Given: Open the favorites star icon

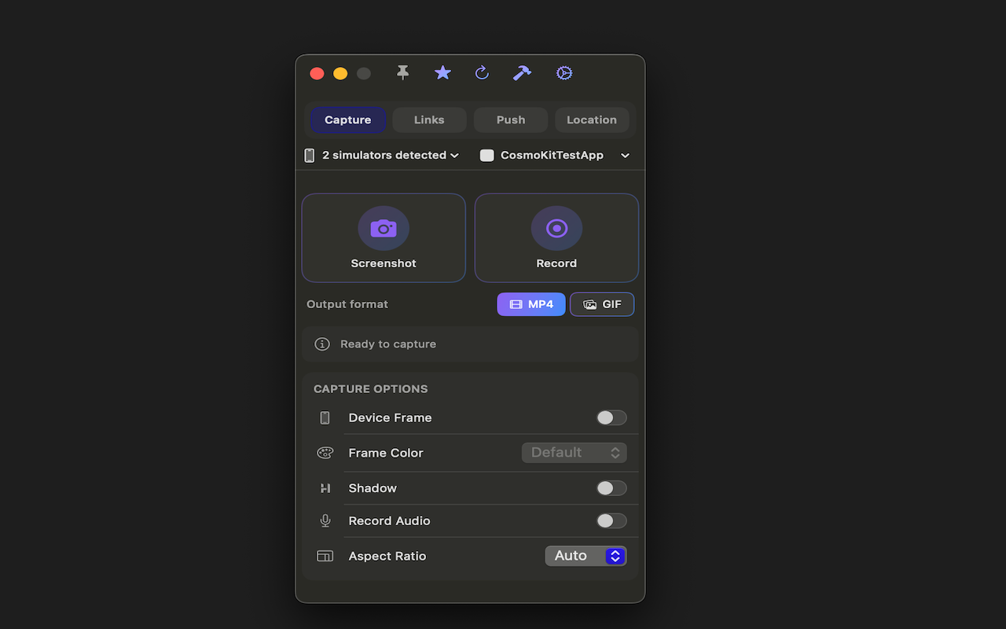Looking at the screenshot, I should click(x=442, y=72).
